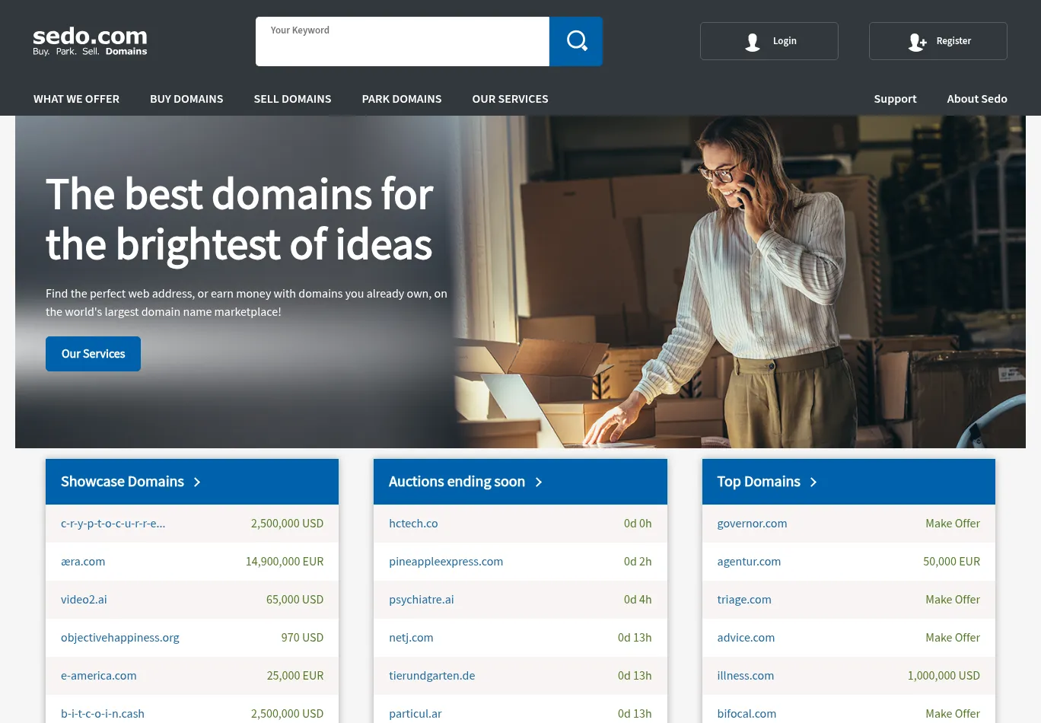Expand Showcase Domains via its chevron arrow
The height and width of the screenshot is (723, 1041).
pyautogui.click(x=197, y=483)
